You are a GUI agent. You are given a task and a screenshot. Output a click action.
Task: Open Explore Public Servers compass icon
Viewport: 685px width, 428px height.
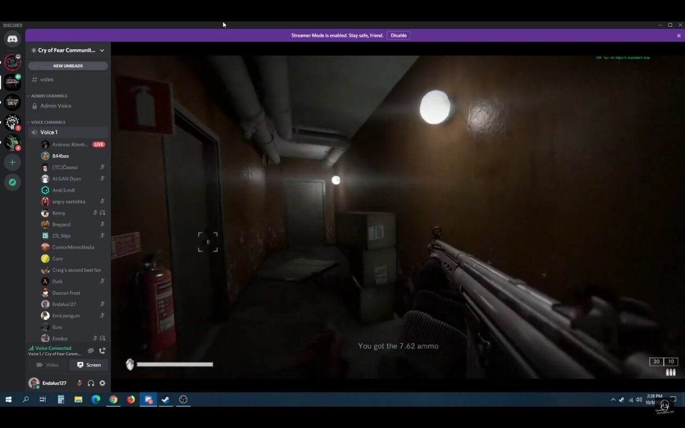tap(13, 182)
